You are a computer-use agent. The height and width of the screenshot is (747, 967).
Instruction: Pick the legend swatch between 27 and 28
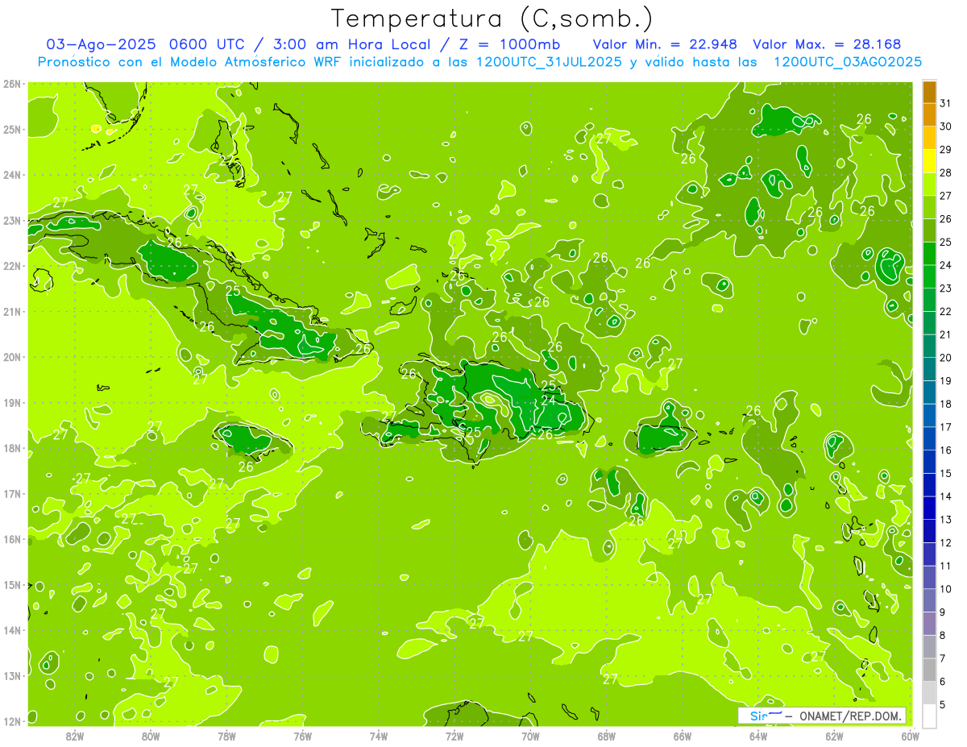tap(929, 185)
